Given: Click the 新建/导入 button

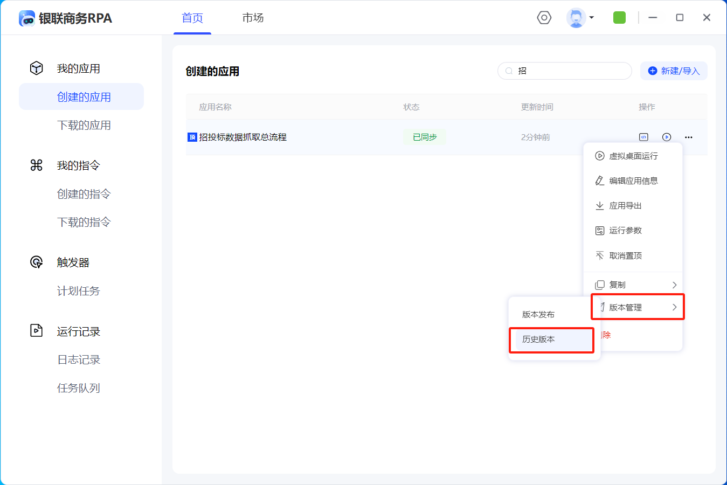Looking at the screenshot, I should (x=674, y=71).
